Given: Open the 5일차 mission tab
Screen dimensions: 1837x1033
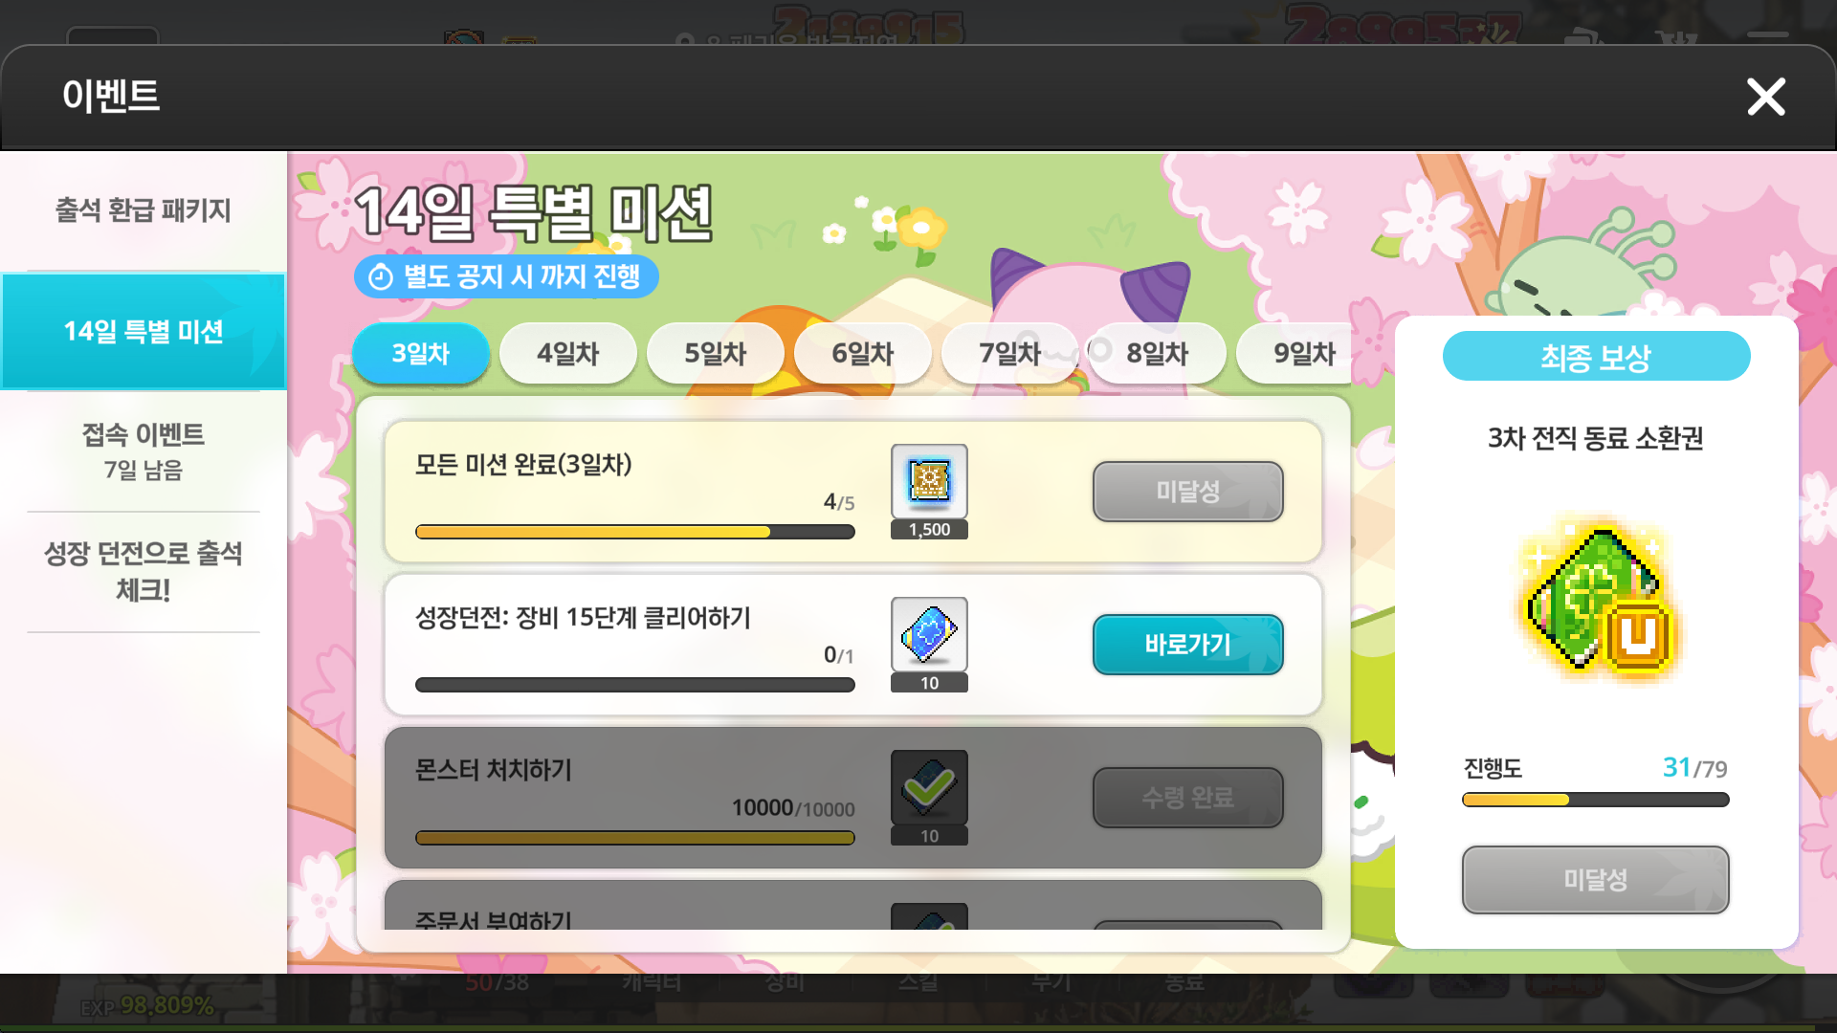Looking at the screenshot, I should coord(716,354).
